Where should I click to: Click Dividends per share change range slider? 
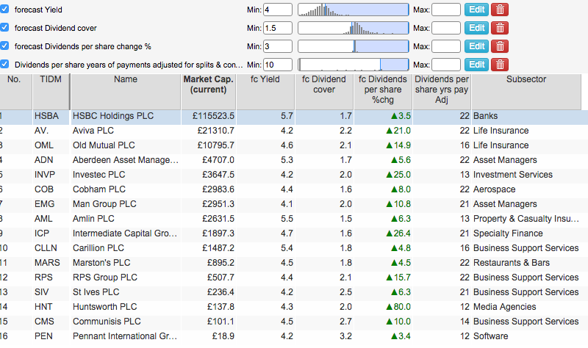(354, 46)
